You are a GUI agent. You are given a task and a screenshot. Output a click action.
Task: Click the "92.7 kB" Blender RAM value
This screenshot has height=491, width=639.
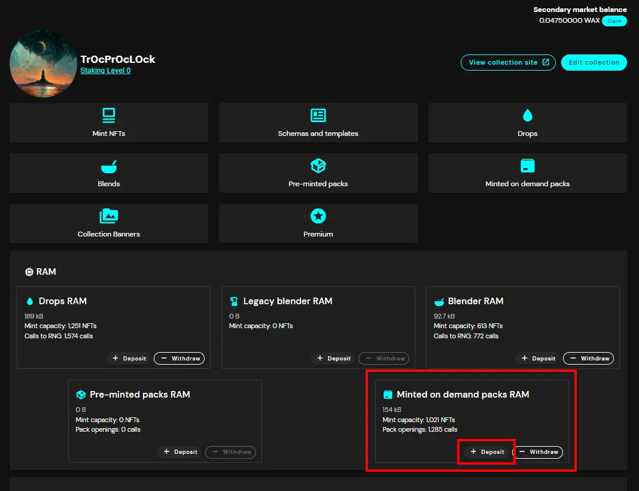click(444, 316)
